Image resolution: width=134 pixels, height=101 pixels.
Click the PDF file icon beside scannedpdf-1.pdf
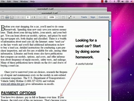tap(36, 9)
